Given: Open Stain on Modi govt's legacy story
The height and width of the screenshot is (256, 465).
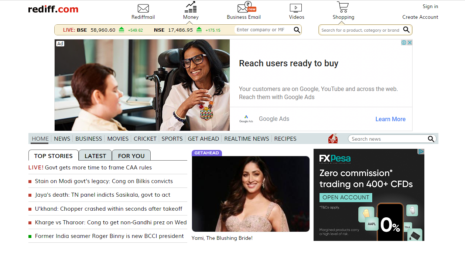Looking at the screenshot, I should pos(104,181).
